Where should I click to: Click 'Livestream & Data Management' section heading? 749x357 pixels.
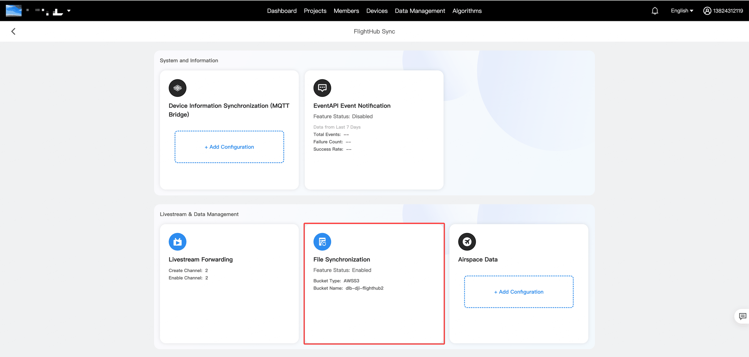199,214
